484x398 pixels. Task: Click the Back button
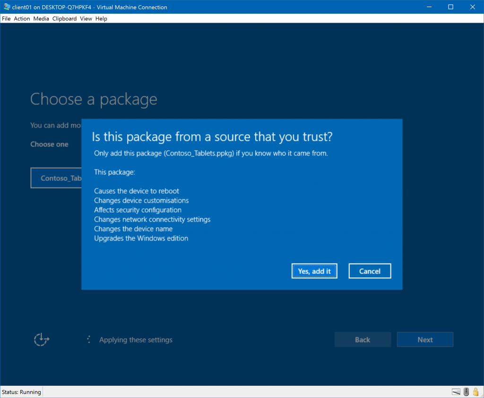[x=363, y=340]
